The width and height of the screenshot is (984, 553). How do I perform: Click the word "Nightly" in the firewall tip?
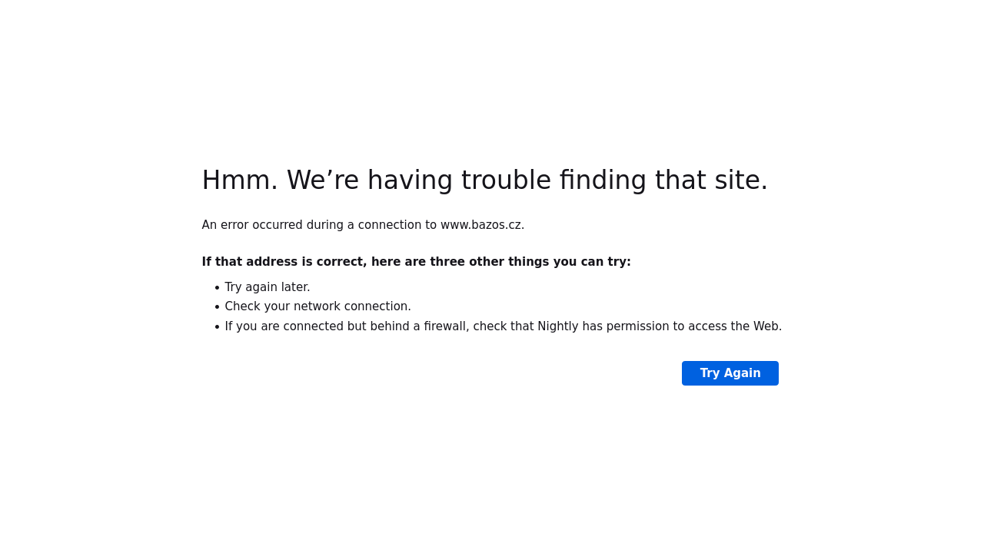(x=557, y=326)
